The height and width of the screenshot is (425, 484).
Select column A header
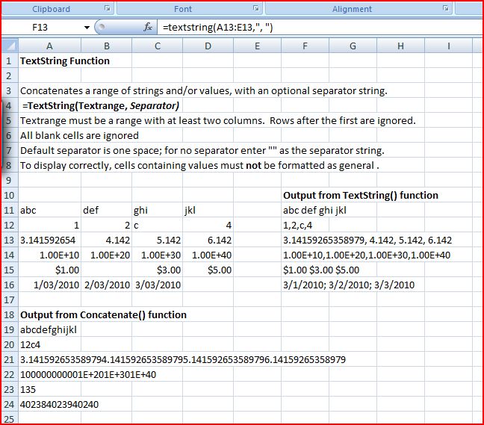click(x=49, y=46)
